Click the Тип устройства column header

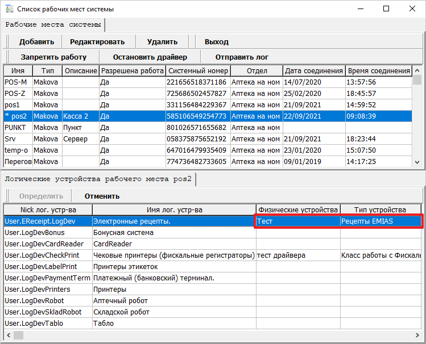point(380,210)
